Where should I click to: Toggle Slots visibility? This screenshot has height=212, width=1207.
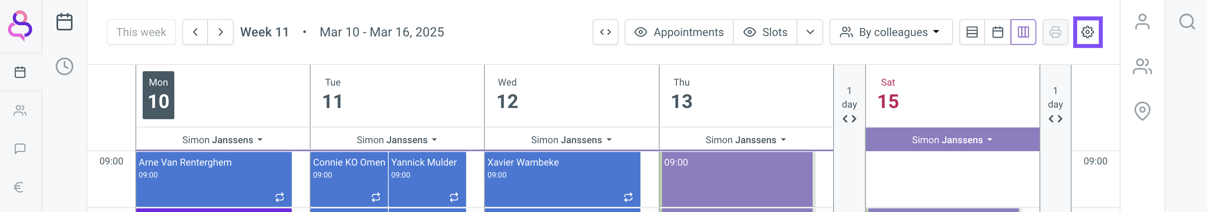pyautogui.click(x=765, y=32)
